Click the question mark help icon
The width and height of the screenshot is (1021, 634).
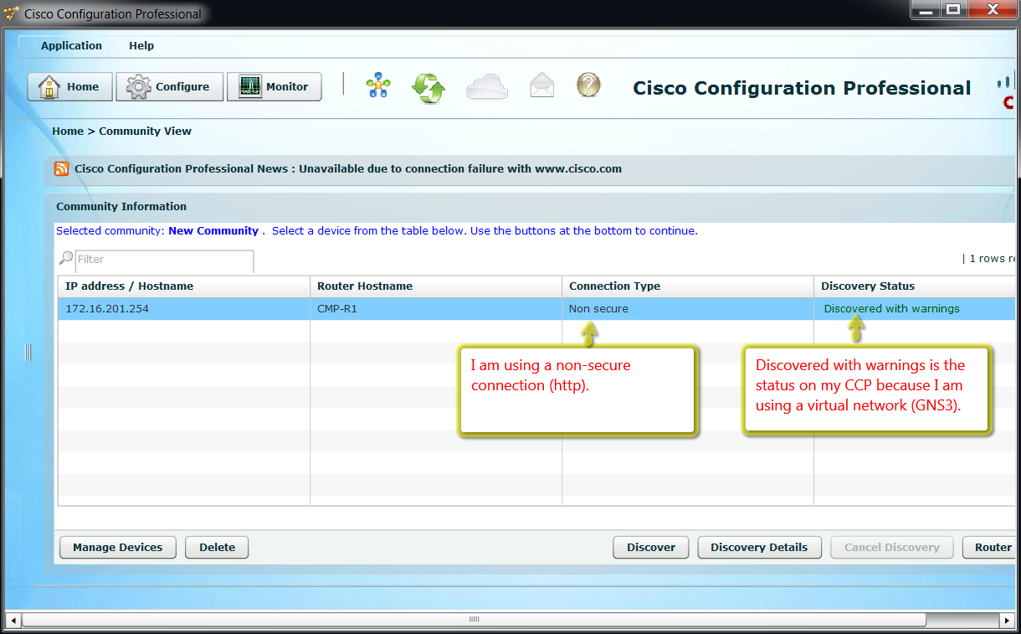pyautogui.click(x=588, y=85)
